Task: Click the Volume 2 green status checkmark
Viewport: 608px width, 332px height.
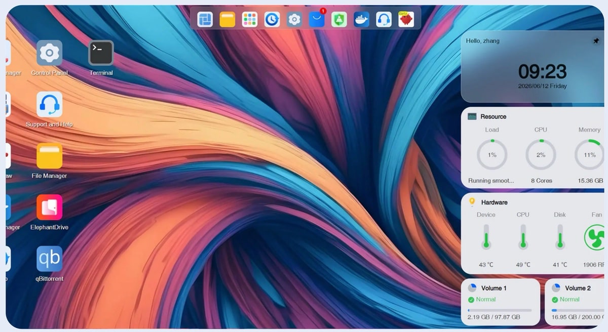Action: pyautogui.click(x=555, y=300)
